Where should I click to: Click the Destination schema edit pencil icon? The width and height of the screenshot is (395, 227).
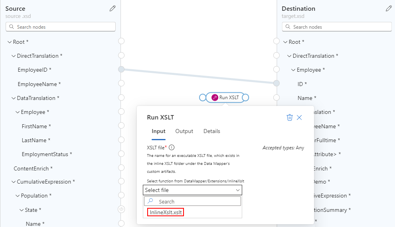click(x=389, y=8)
